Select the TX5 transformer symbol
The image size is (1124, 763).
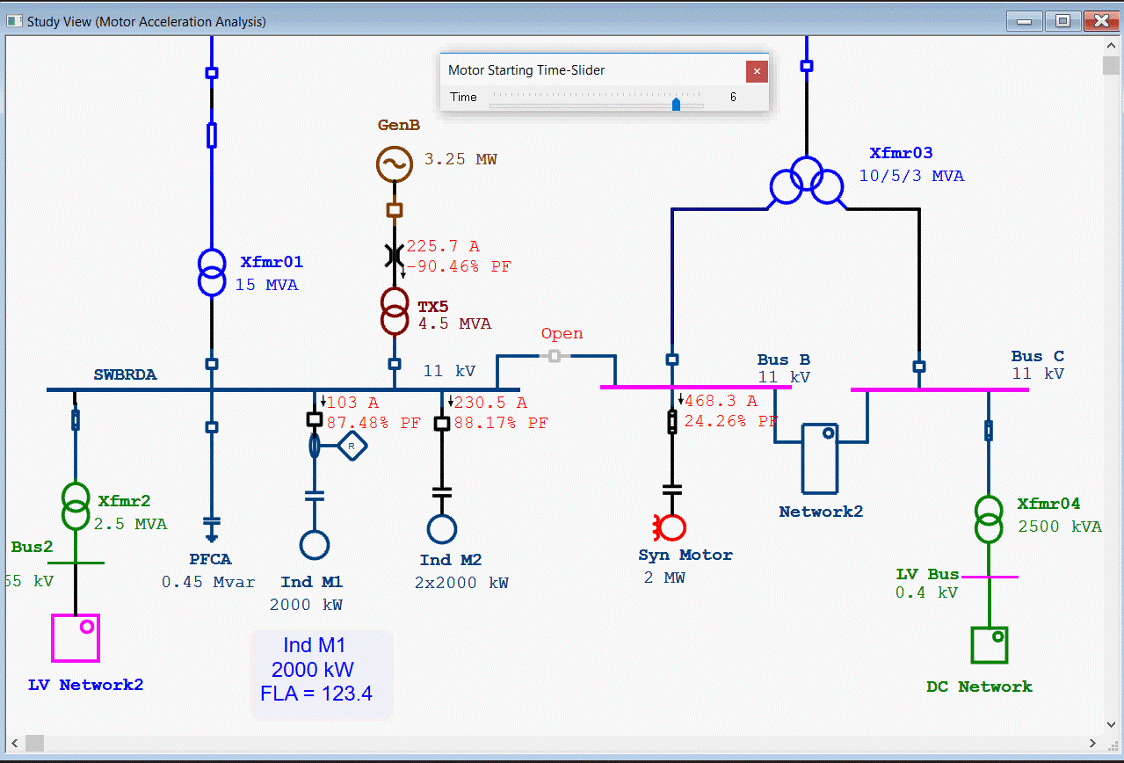[395, 312]
